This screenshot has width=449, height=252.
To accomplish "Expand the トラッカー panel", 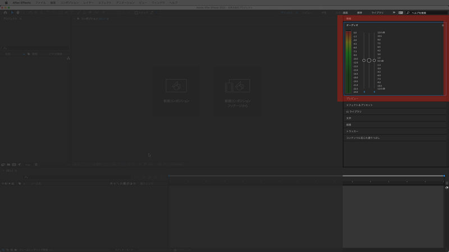I will pos(352,131).
